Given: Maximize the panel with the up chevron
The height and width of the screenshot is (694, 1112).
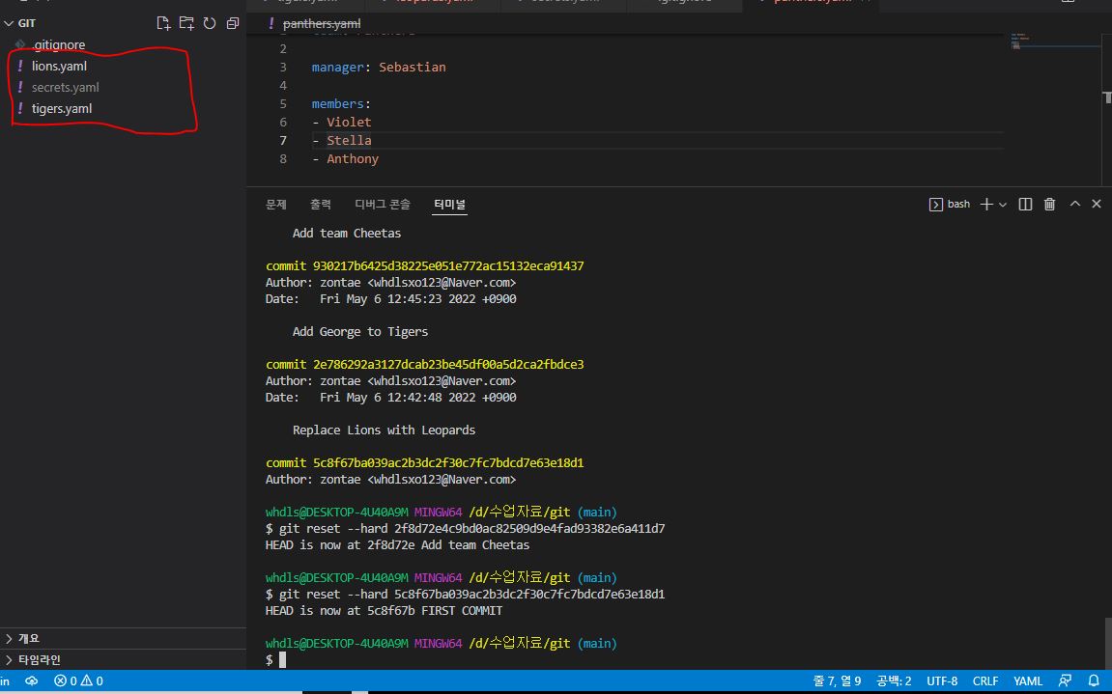Looking at the screenshot, I should (1075, 204).
